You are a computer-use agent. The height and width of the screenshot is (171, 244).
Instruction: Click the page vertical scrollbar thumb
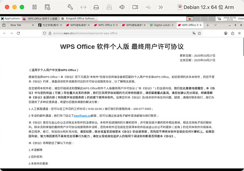coord(243,47)
